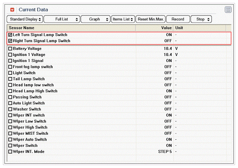
Task: Enable the Battery Voltage checkbox
Action: [10, 49]
